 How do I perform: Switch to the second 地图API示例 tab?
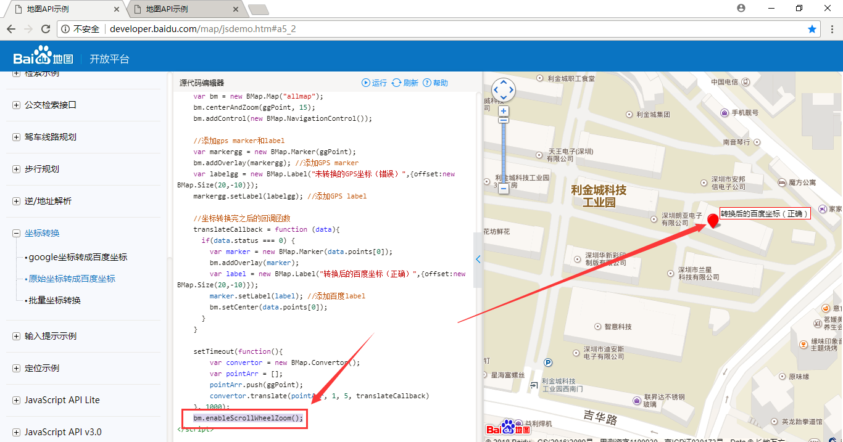coord(179,9)
